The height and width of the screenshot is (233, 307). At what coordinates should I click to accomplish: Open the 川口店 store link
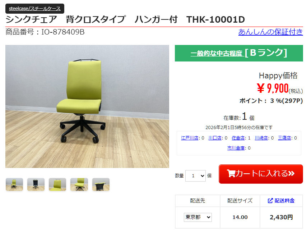click(x=215, y=138)
